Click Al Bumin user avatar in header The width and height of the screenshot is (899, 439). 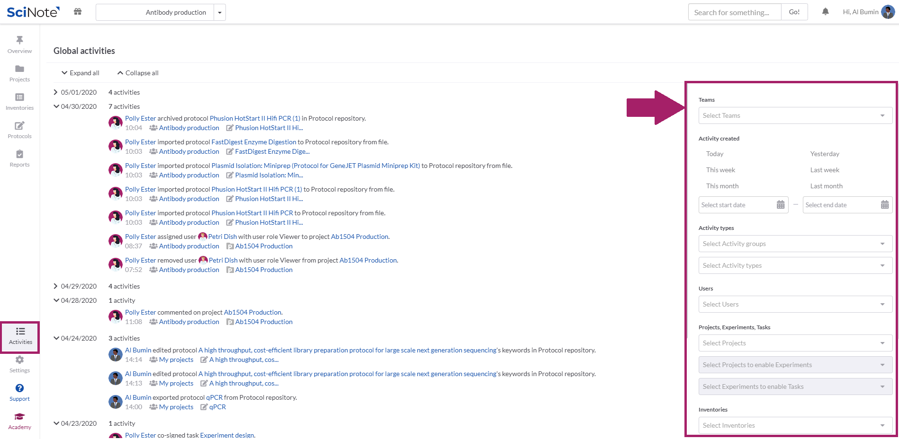click(x=888, y=12)
